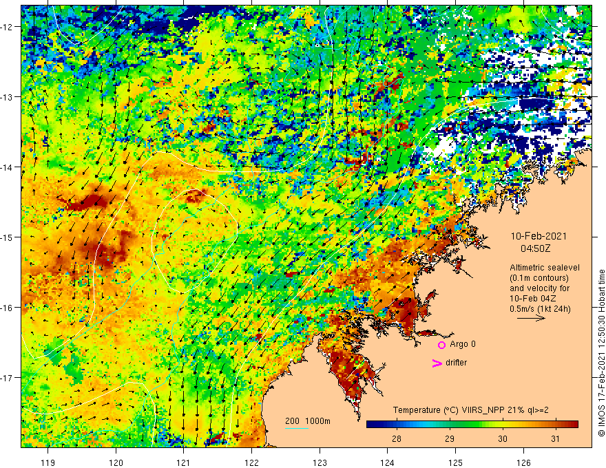Click the '(0.1m contours)' text
The height and width of the screenshot is (468, 606).
click(x=539, y=278)
